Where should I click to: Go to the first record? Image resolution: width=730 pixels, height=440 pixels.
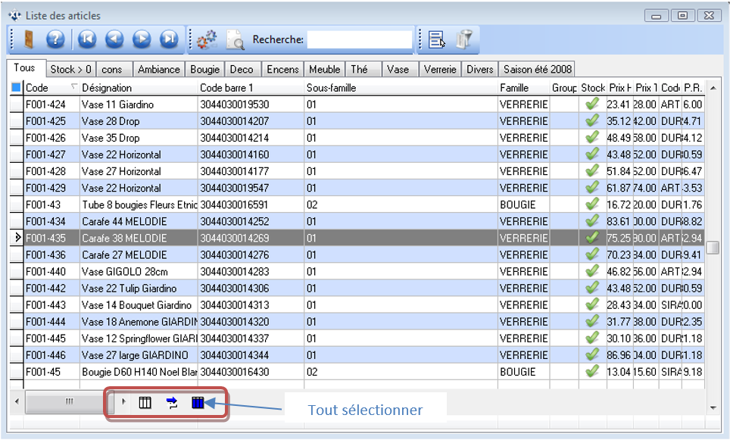tap(87, 39)
